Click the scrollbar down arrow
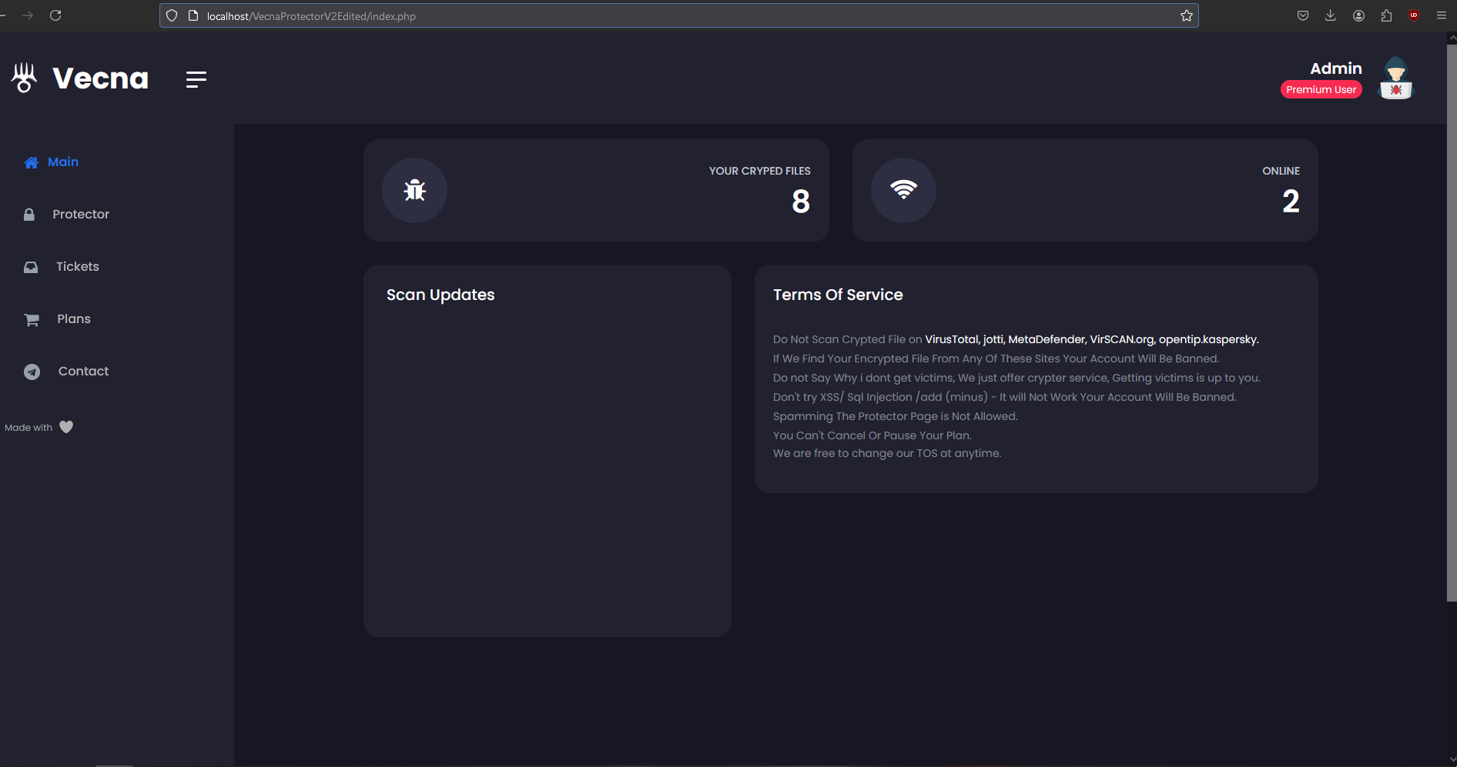Screen dimensions: 1457x767 pos(1452,760)
